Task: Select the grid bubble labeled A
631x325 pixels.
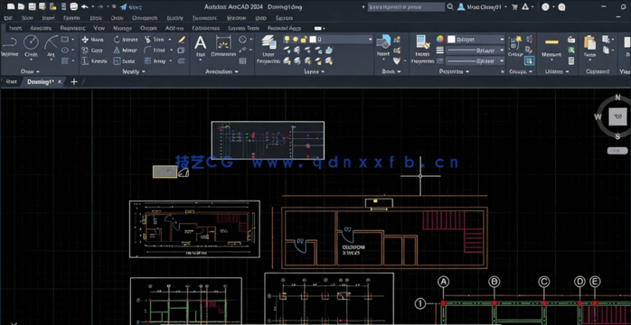Action: tap(443, 282)
